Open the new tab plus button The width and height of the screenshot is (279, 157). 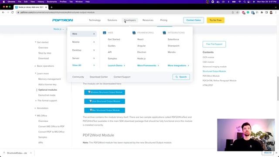[x=51, y=7]
